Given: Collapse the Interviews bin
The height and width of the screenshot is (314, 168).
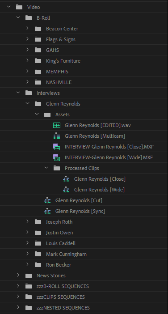Looking at the screenshot, I should tap(18, 93).
